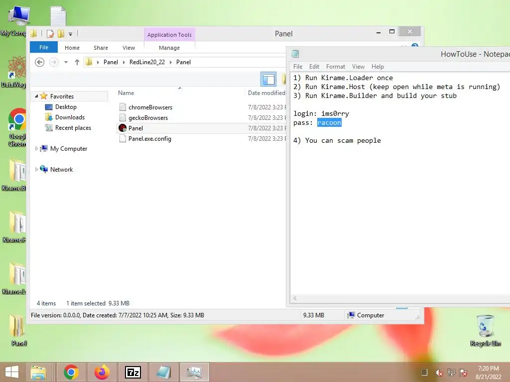Viewport: 510px width, 382px height.
Task: Launch Firefox from the taskbar
Action: point(102,372)
